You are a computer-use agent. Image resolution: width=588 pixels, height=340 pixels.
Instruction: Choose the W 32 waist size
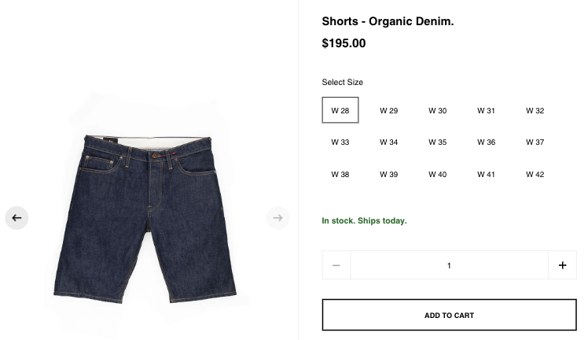535,111
